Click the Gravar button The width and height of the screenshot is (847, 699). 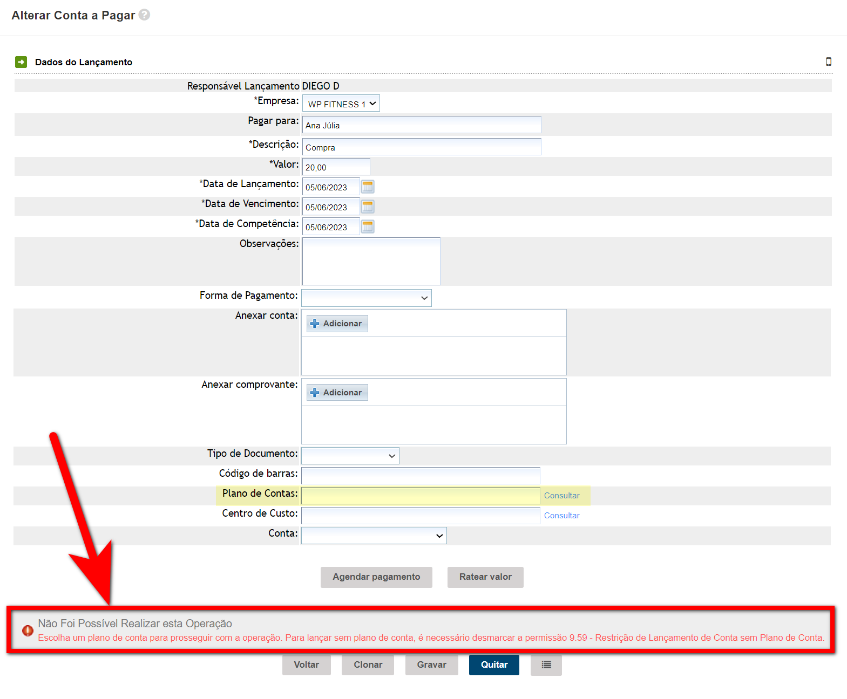(431, 665)
